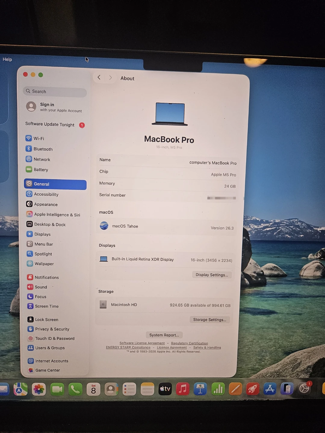Click the Serial number row

(x=167, y=196)
